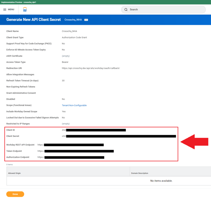Click the search magnifier icon
This screenshot has height=200, width=211.
(126, 10)
